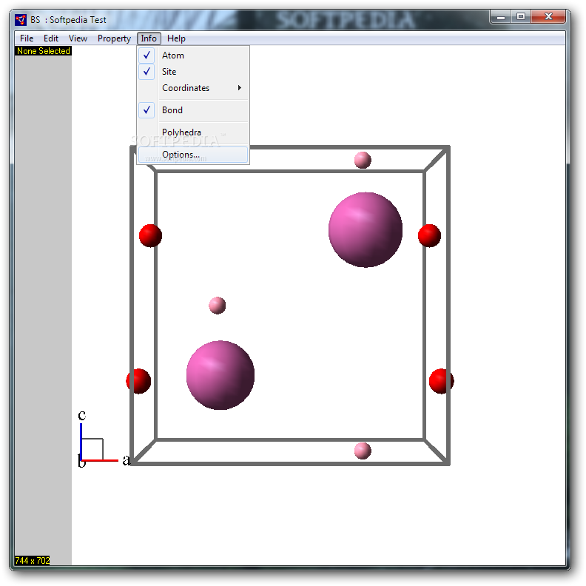Select the large pink atom at upper right

coord(365,229)
